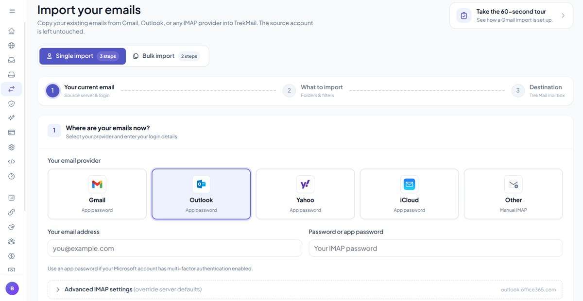583x301 pixels.
Task: Open the pie chart icon in sidebar
Action: pyautogui.click(x=12, y=227)
